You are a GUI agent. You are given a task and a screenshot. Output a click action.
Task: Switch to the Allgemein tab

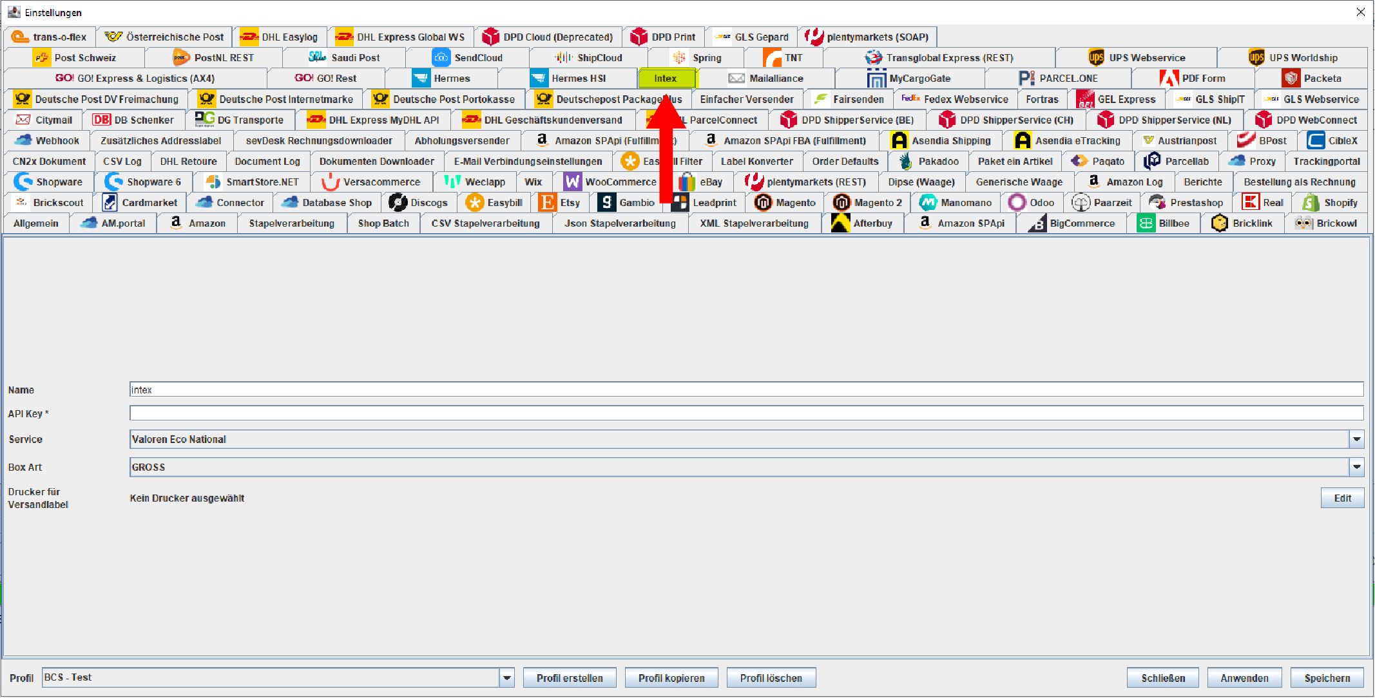(36, 223)
